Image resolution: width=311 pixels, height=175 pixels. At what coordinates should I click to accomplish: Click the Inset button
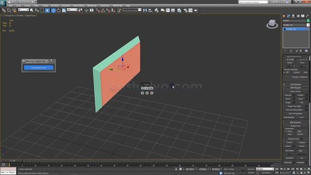[x=300, y=99]
